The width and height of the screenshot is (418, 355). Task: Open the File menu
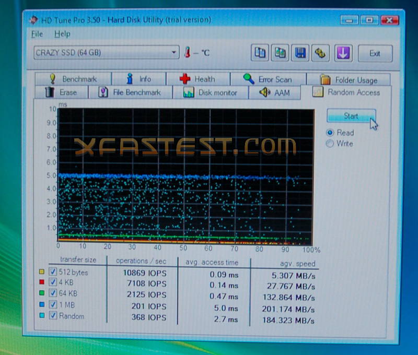point(37,34)
